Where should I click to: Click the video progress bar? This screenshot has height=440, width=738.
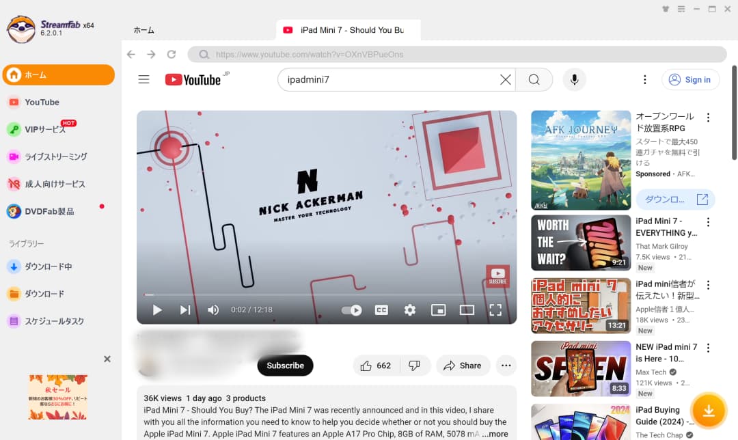[x=326, y=294]
